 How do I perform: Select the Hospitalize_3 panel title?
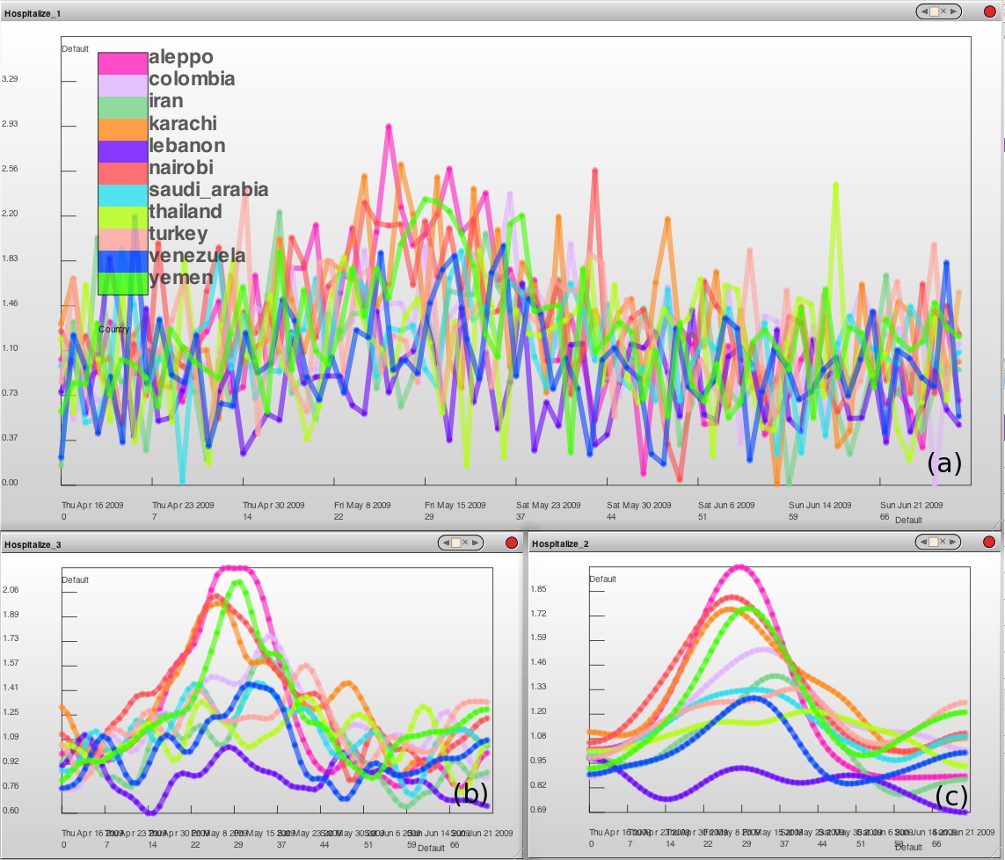click(x=33, y=545)
